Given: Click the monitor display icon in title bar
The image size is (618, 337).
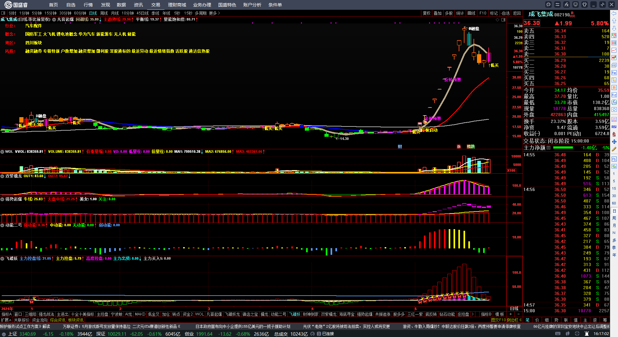Looking at the screenshot, I should [576, 4].
